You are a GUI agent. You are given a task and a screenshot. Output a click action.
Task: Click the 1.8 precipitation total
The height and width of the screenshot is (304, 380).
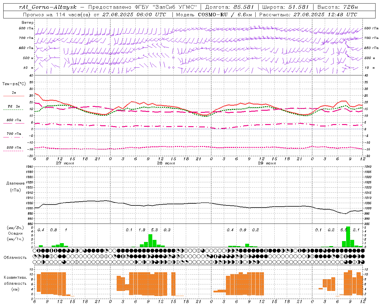[x=142, y=230]
